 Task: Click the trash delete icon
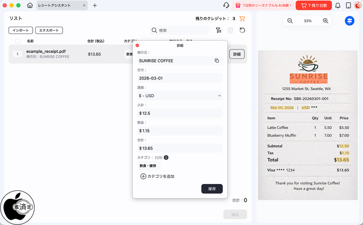[230, 30]
